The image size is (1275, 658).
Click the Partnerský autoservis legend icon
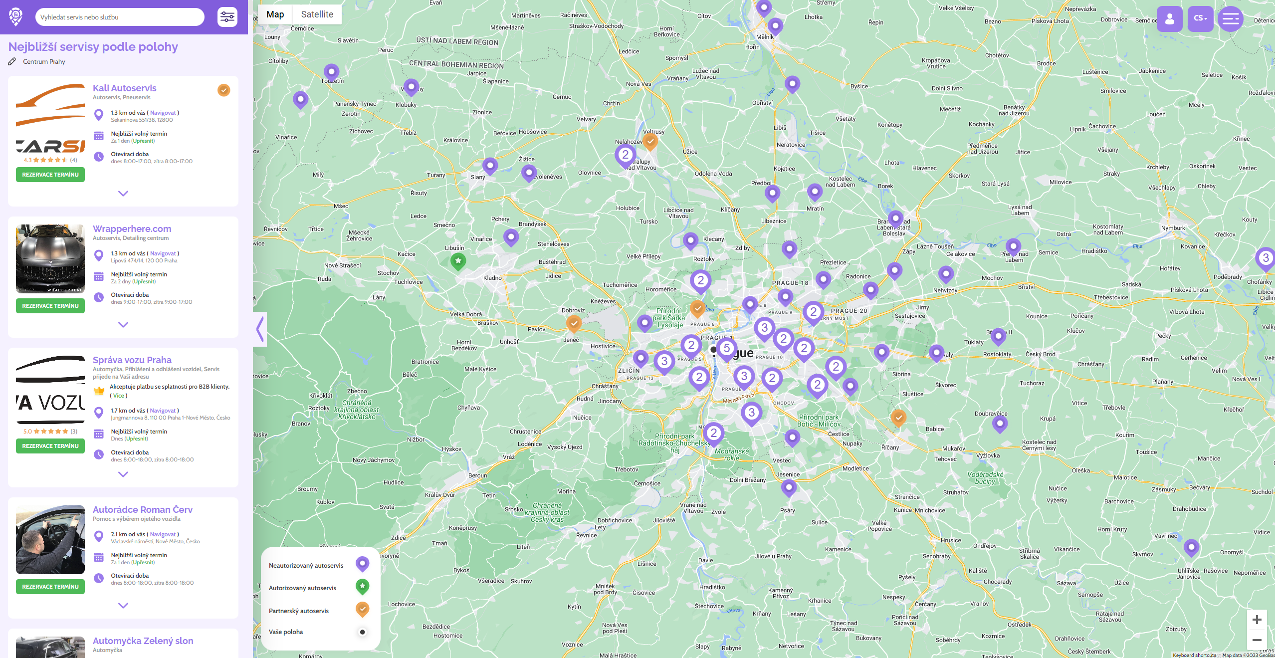coord(363,610)
